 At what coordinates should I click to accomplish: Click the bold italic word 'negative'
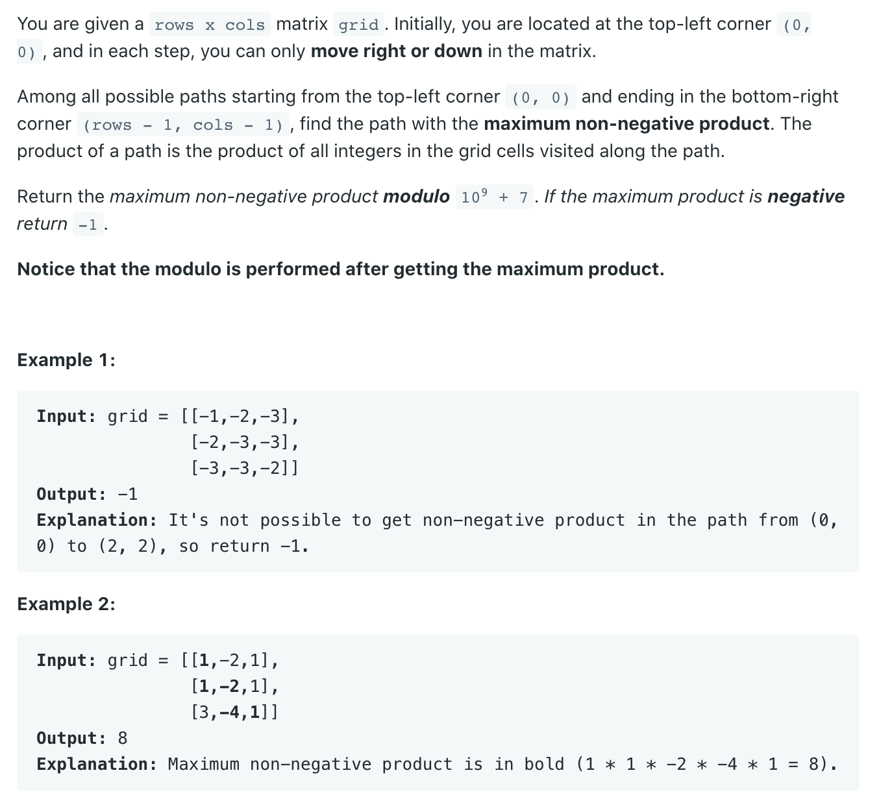point(806,197)
